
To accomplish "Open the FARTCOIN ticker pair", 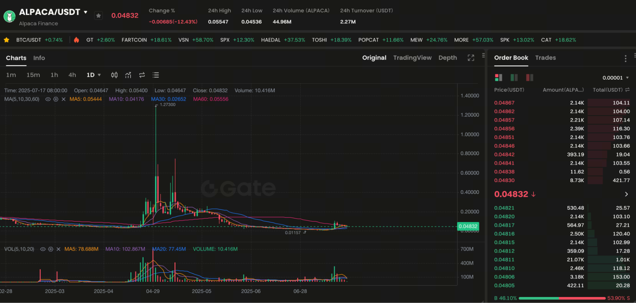I will tap(146, 40).
